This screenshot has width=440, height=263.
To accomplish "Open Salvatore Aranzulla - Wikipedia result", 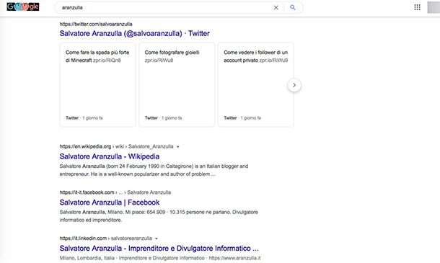I will point(110,156).
